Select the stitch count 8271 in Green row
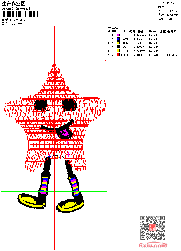Image resolution: width=181 pixels, height=251 pixels. coord(125,47)
